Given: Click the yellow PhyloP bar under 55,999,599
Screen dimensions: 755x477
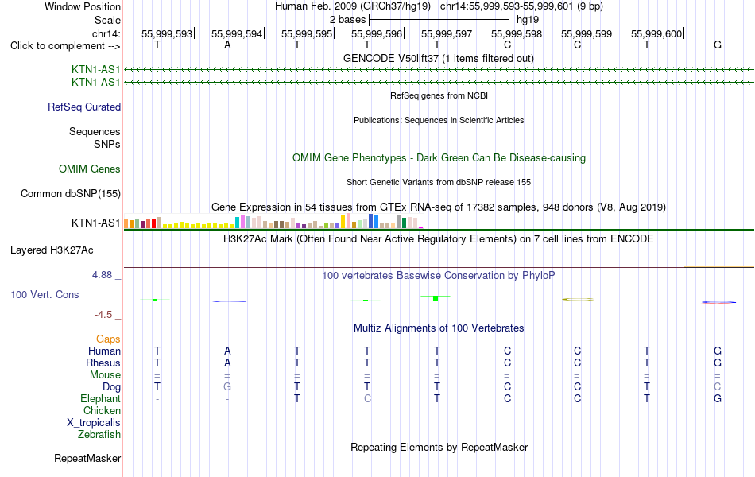Looking at the screenshot, I should coord(577,299).
